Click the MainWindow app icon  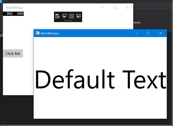tap(38, 33)
